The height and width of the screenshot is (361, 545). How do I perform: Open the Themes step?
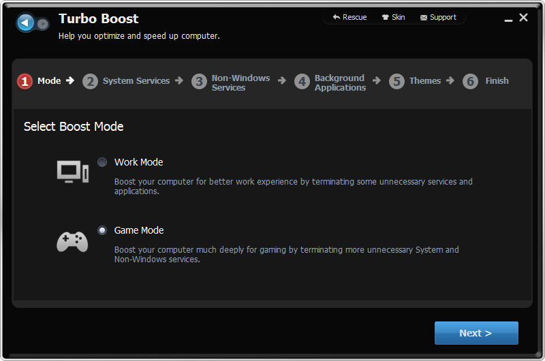[424, 81]
